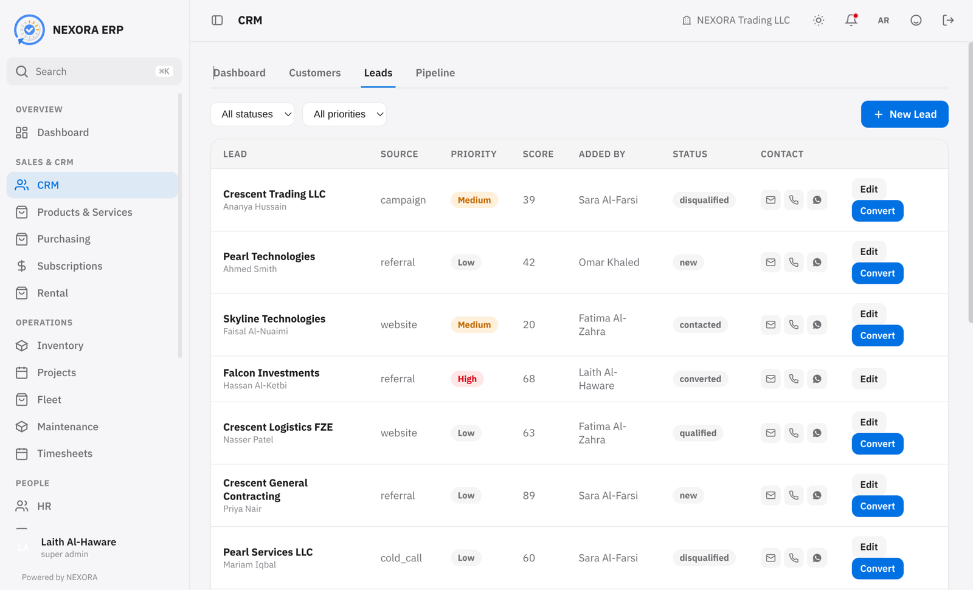The width and height of the screenshot is (973, 590).
Task: Call the Pearl Technologies lead
Action: 794,262
